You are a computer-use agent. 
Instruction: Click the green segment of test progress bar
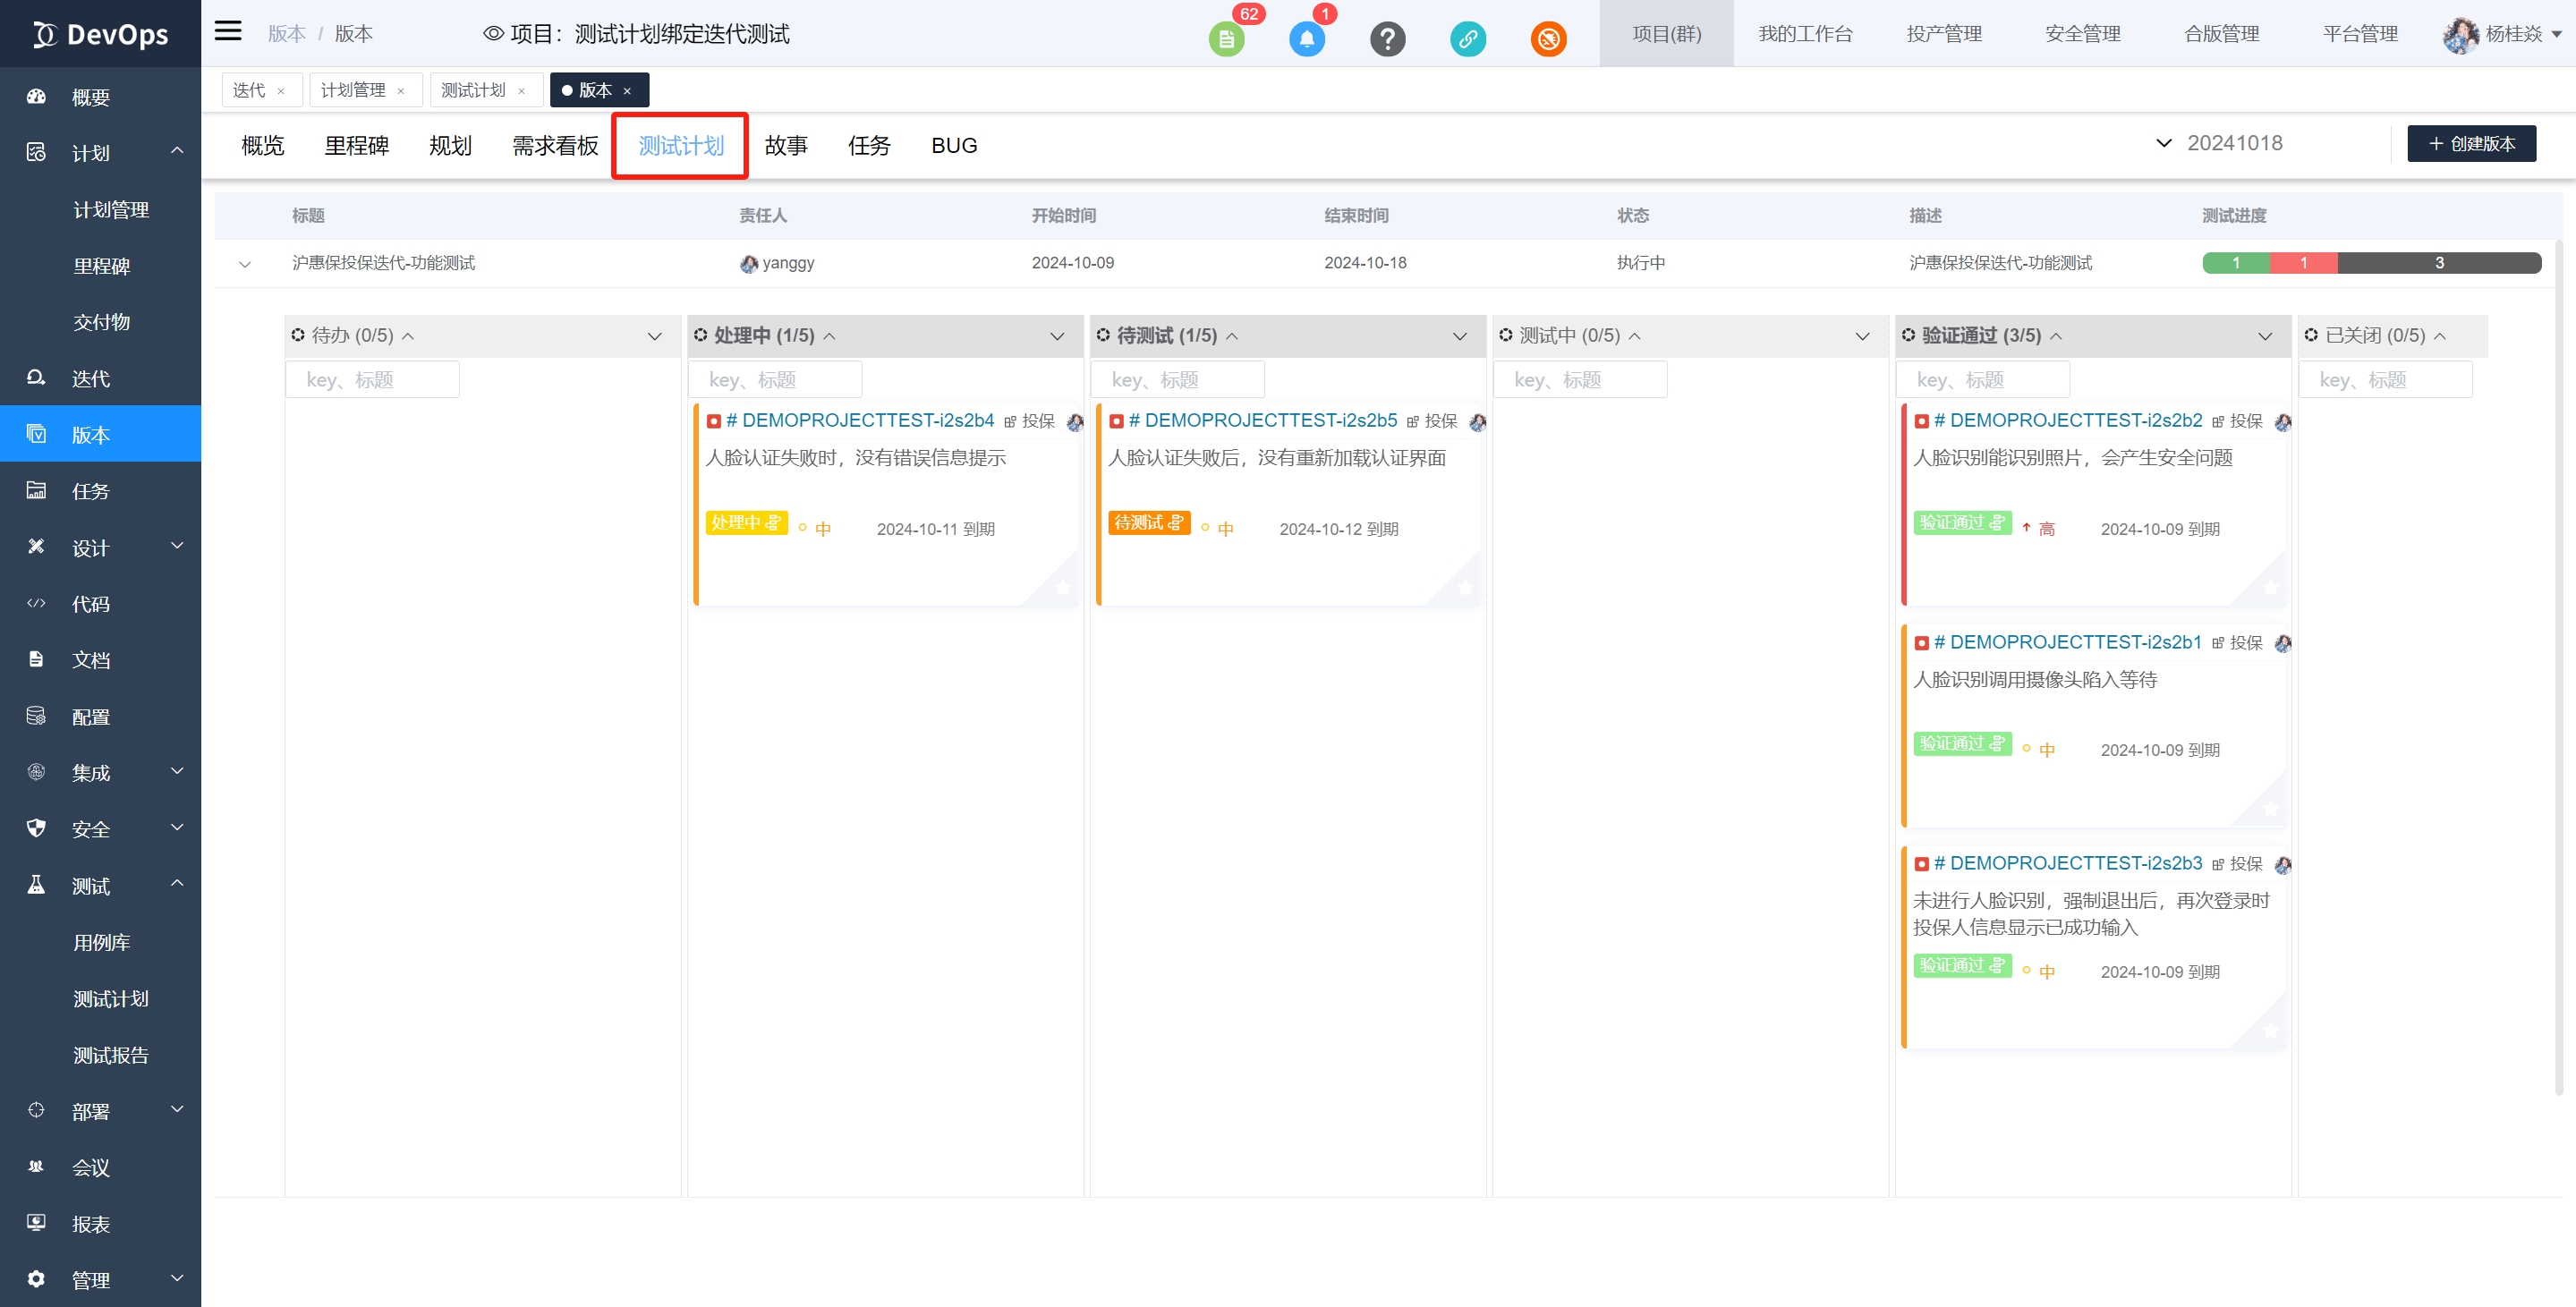pos(2235,263)
